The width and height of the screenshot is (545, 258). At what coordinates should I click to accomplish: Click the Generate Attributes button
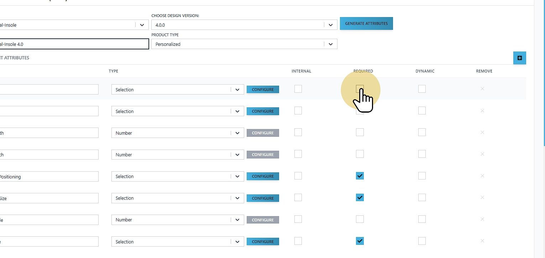pos(366,23)
